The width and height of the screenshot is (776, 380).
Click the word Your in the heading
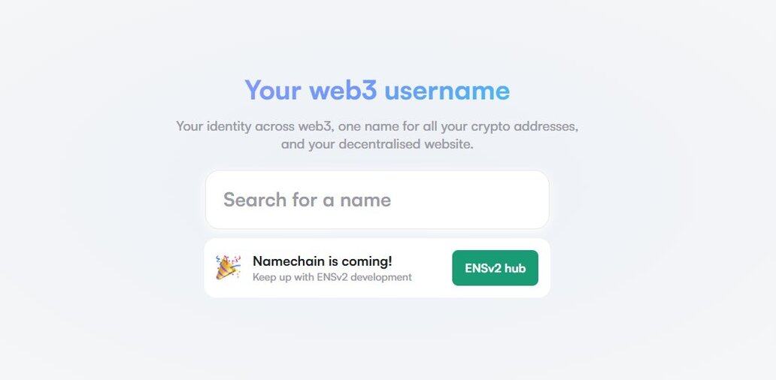click(x=273, y=90)
